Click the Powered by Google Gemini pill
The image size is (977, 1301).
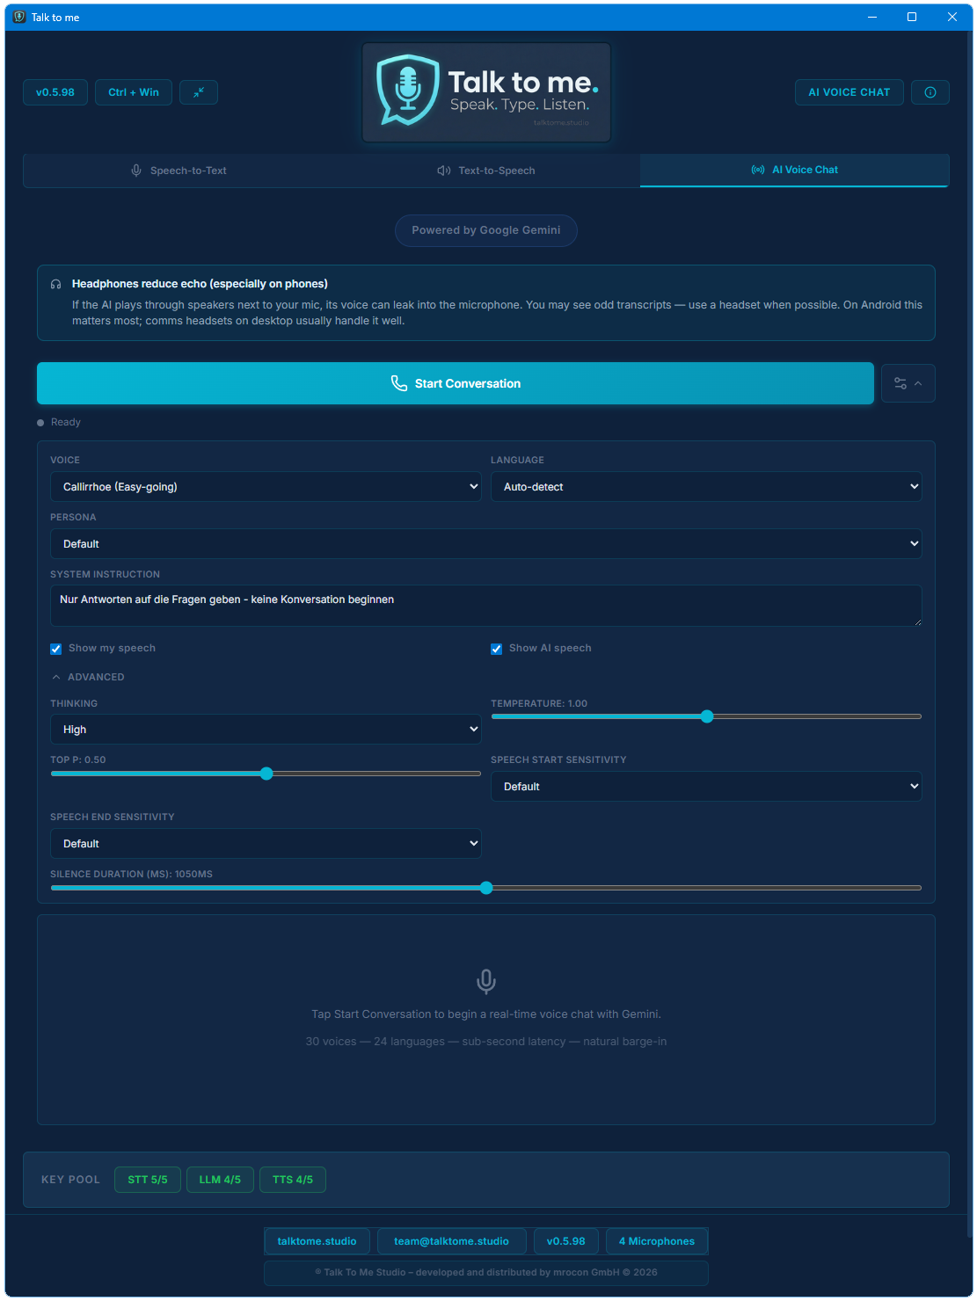[486, 230]
